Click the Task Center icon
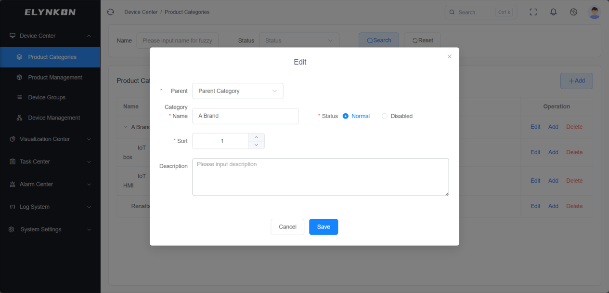Screen dimensions: 609x293 (13, 161)
